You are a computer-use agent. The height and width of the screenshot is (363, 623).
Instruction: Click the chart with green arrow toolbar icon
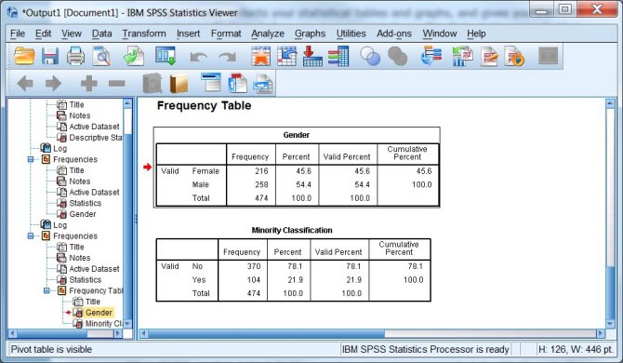tap(462, 56)
